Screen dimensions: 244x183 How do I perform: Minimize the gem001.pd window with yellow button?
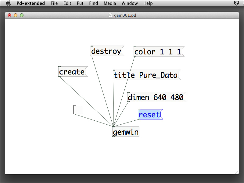tap(16, 15)
